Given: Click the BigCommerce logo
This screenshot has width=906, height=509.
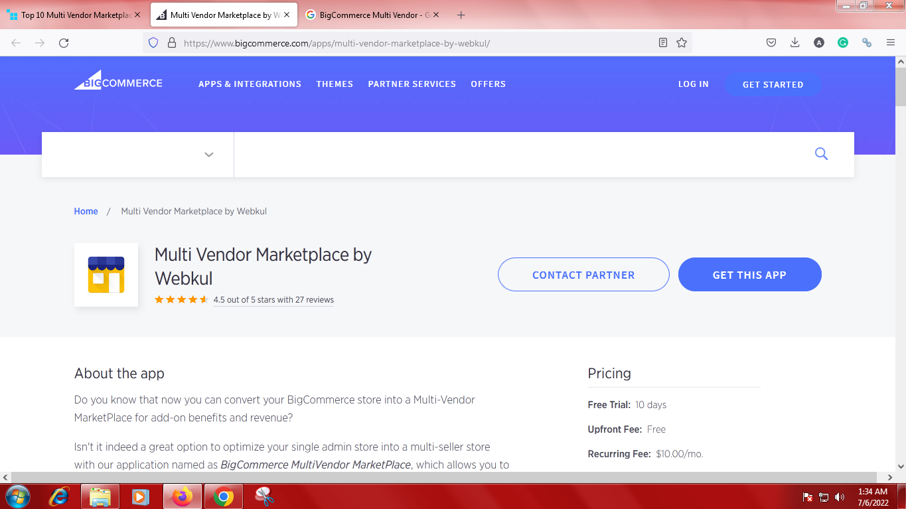Looking at the screenshot, I should coord(118,80).
